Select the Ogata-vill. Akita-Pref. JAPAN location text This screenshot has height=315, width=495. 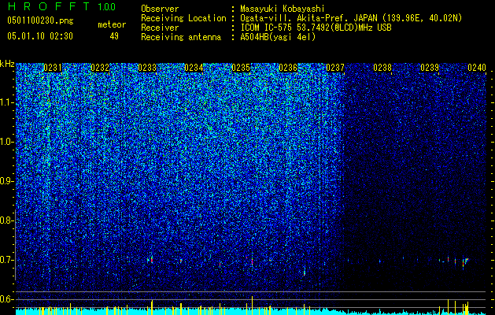[351, 18]
